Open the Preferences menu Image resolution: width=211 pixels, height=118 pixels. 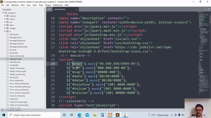pyautogui.click(x=58, y=5)
